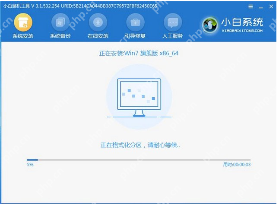Click the monitor installation illustration

pyautogui.click(x=139, y=98)
